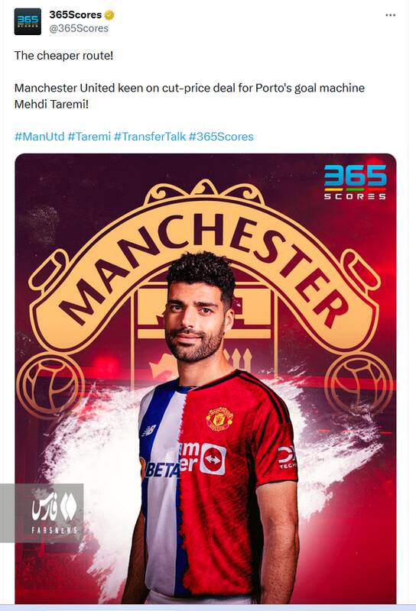416x611 pixels.
Task: Click the DXC Tech sleeve logo
Action: [x=287, y=457]
